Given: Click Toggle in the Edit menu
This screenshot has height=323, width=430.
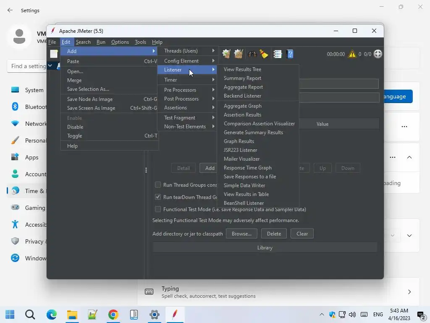Looking at the screenshot, I should click(x=109, y=136).
